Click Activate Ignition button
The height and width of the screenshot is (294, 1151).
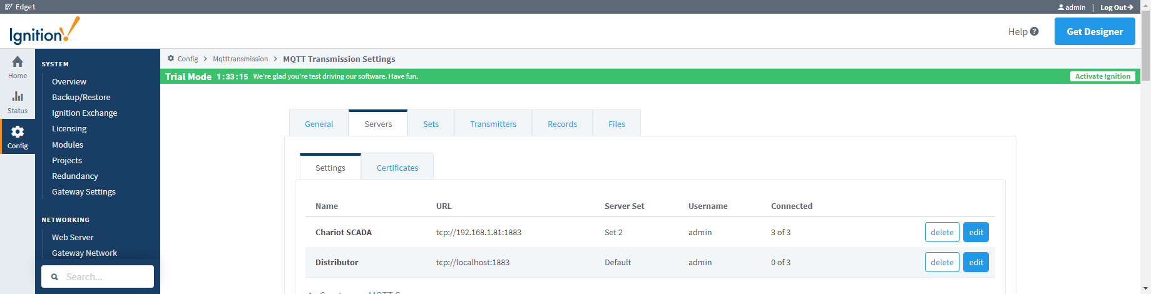(1103, 76)
